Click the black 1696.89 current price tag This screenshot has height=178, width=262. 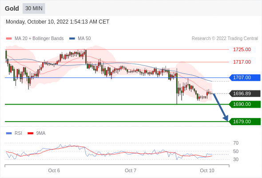(x=245, y=93)
